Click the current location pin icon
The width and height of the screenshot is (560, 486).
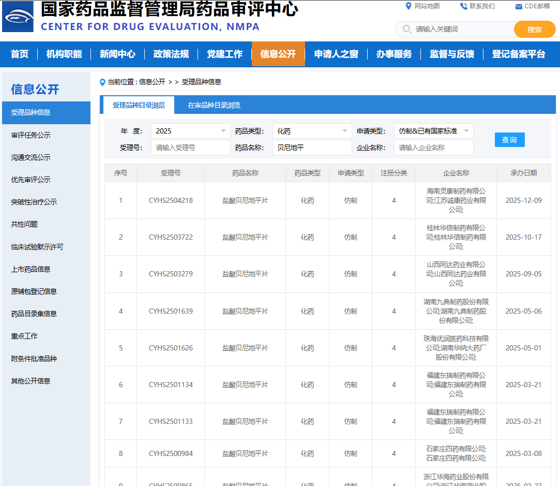pyautogui.click(x=102, y=82)
